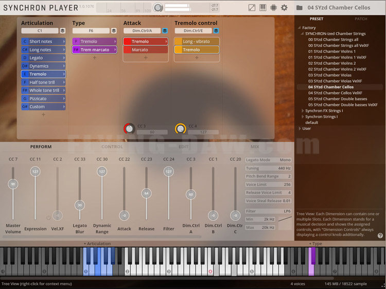
Task: Expand the Synchron Strings I node
Action: click(303, 117)
